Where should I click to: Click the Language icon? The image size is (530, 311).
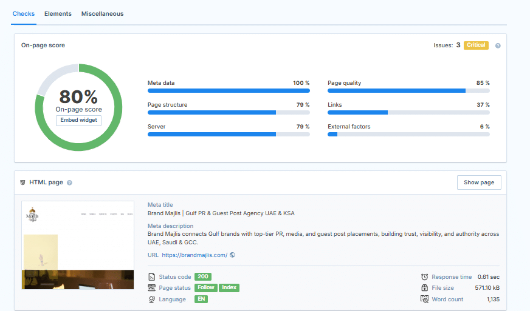[152, 299]
